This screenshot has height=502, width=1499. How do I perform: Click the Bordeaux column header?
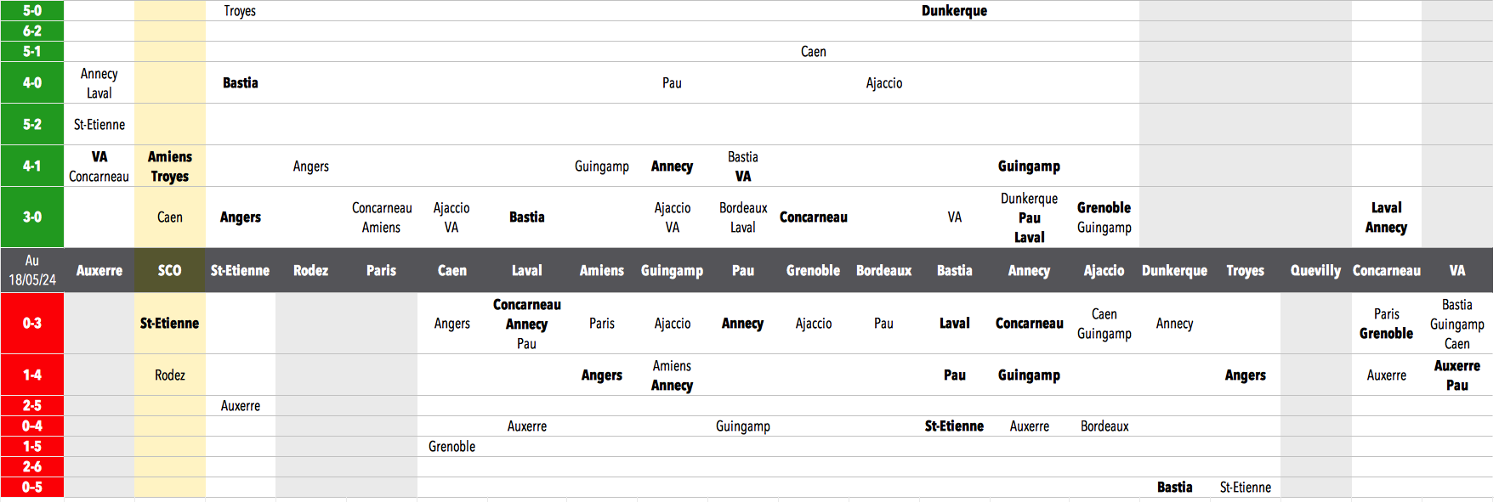coord(883,271)
